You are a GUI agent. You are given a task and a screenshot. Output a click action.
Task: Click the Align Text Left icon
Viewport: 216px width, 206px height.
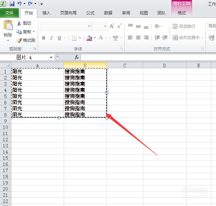130,37
